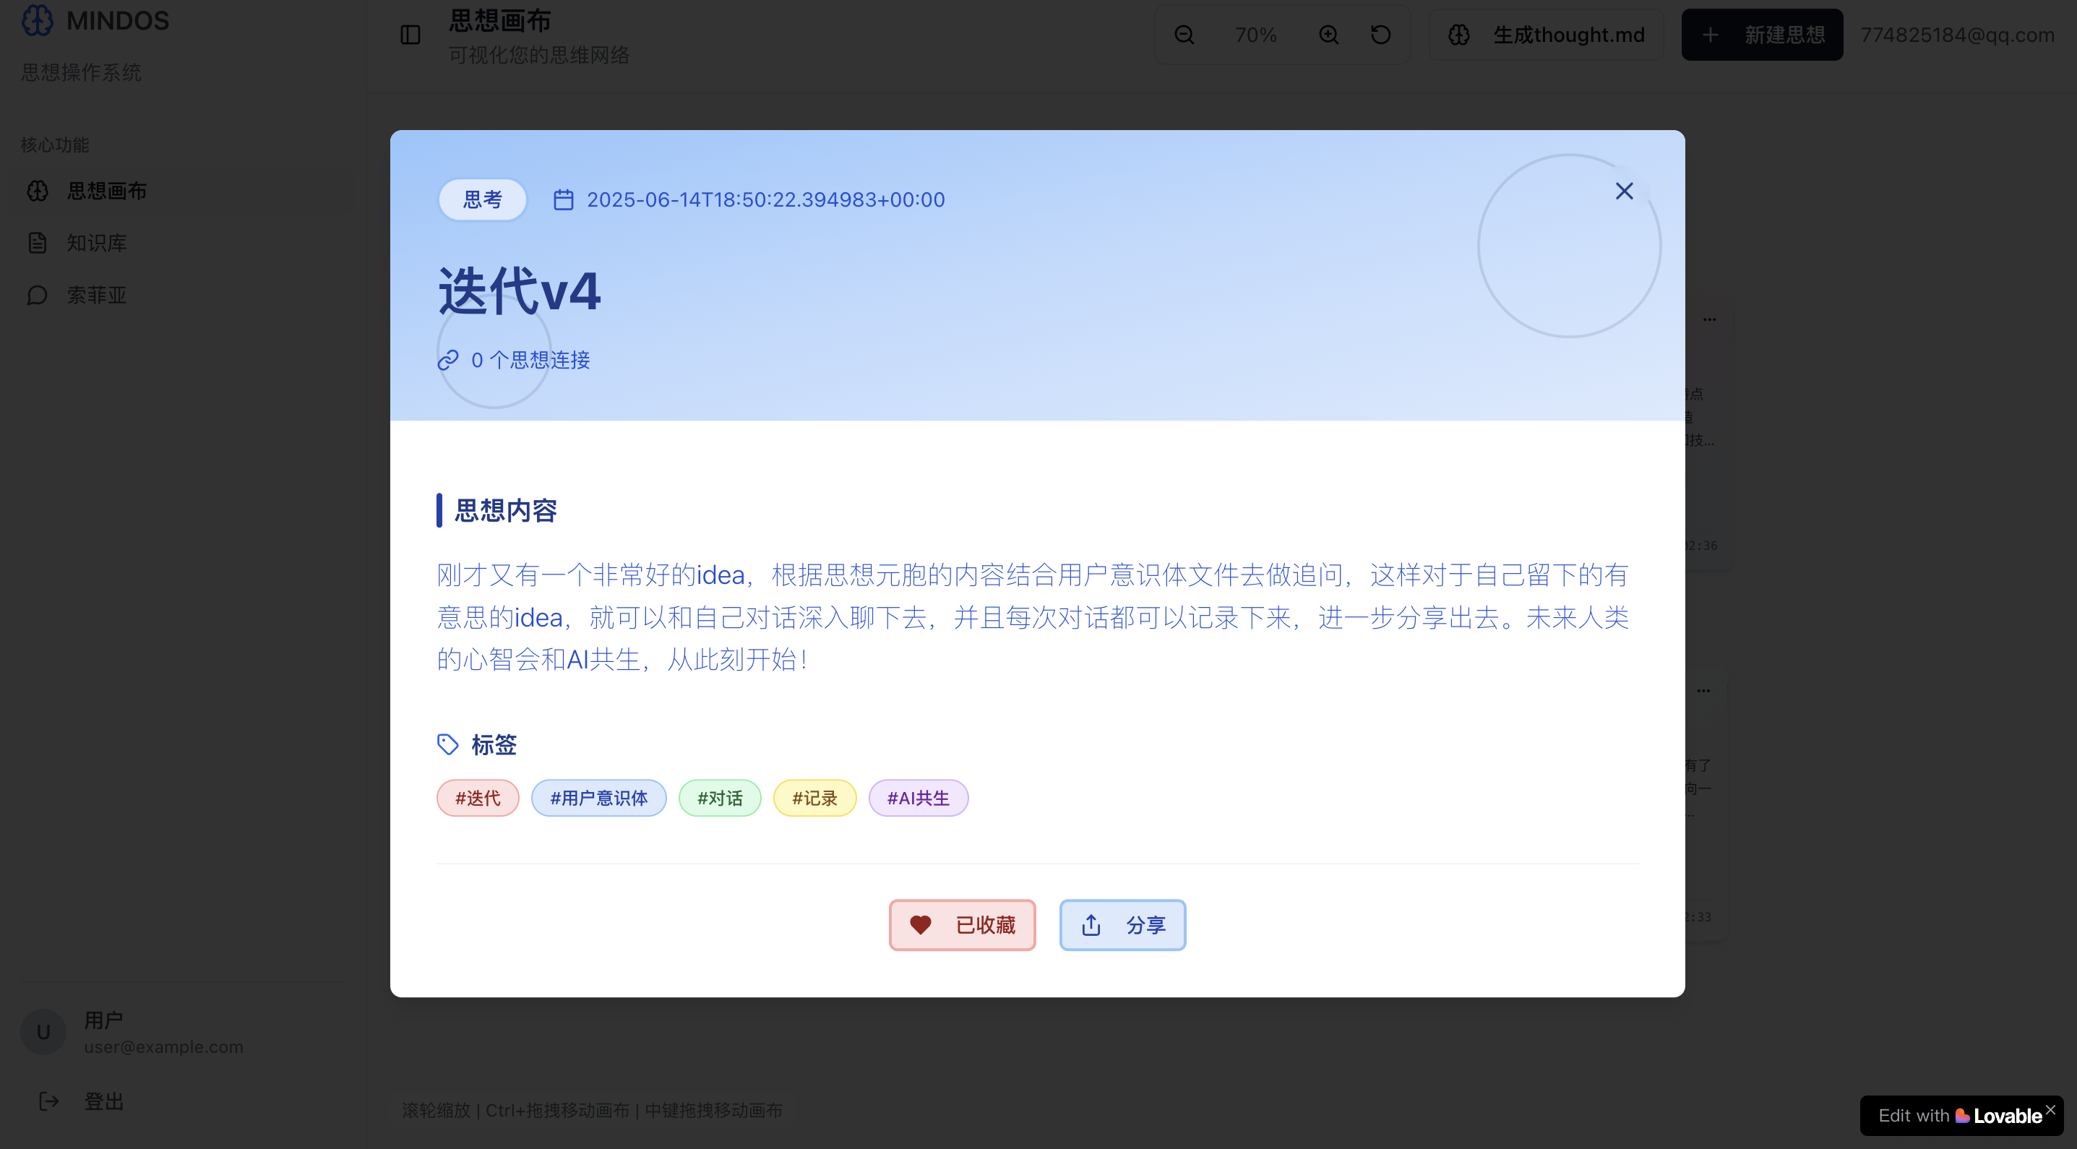Click the heart icon in 已收藏

[x=921, y=925]
